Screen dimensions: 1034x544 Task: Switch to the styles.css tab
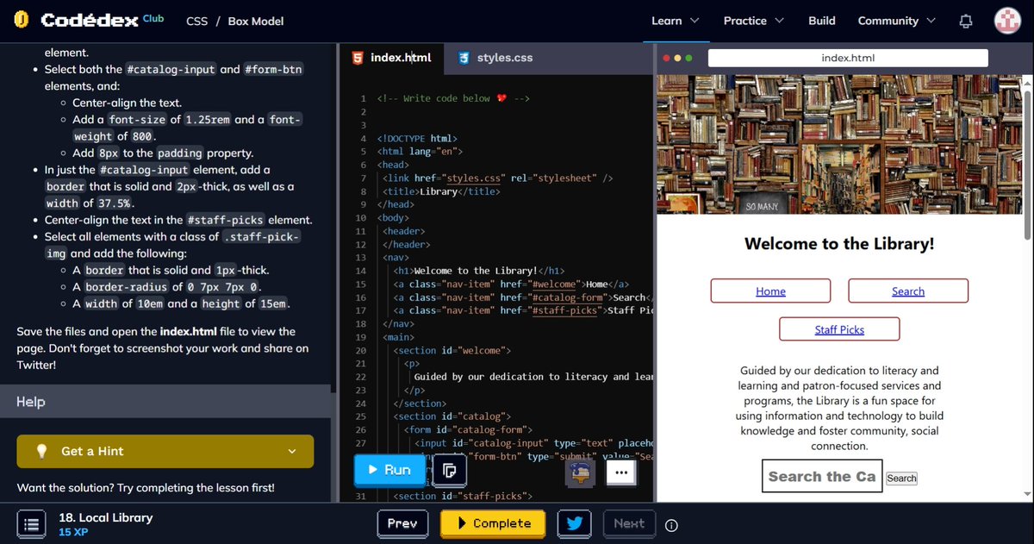click(504, 58)
